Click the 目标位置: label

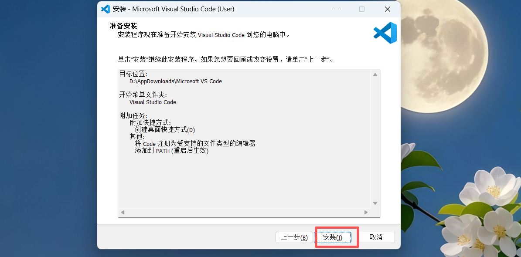[x=133, y=74]
